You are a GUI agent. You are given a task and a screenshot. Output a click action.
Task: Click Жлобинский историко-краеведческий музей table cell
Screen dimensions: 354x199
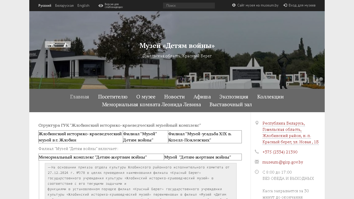[81, 137]
